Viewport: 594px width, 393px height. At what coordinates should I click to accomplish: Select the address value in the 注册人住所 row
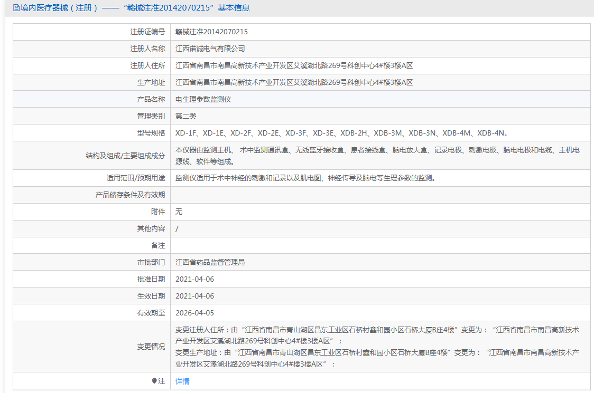(x=294, y=66)
